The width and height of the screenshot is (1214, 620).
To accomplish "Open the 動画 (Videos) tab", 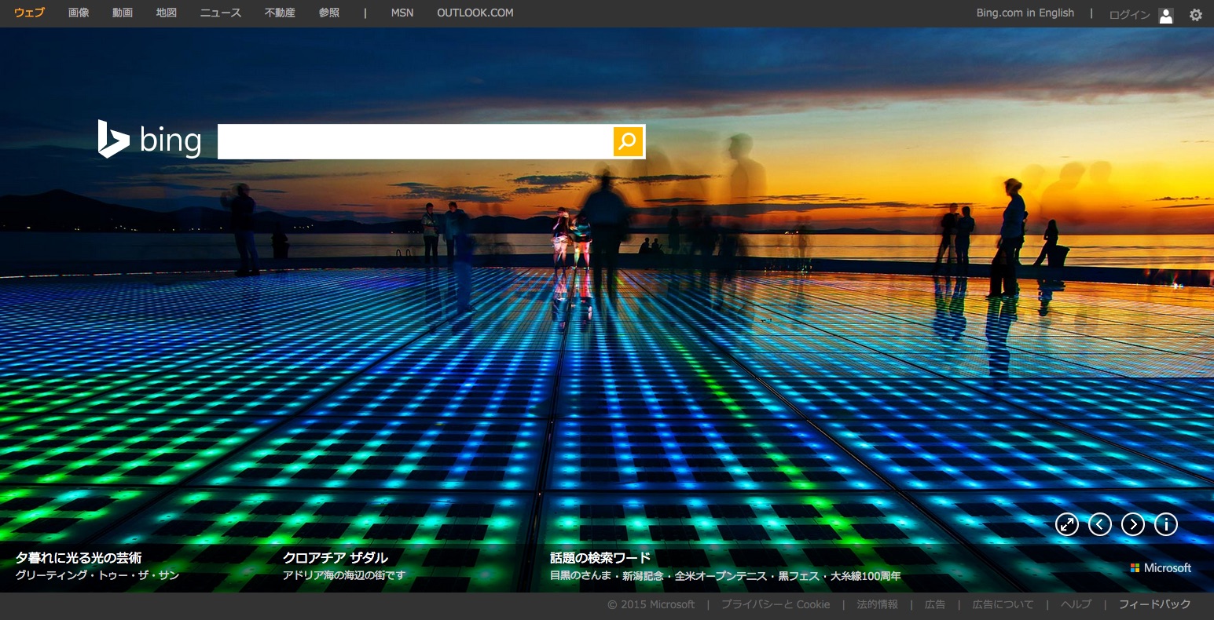I will click(x=123, y=13).
